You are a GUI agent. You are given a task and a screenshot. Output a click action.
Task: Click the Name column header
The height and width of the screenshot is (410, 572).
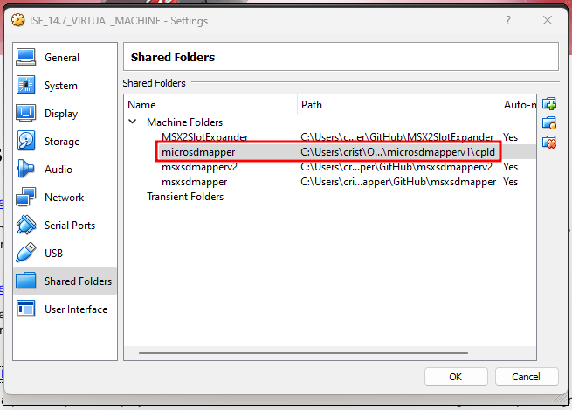pos(141,105)
